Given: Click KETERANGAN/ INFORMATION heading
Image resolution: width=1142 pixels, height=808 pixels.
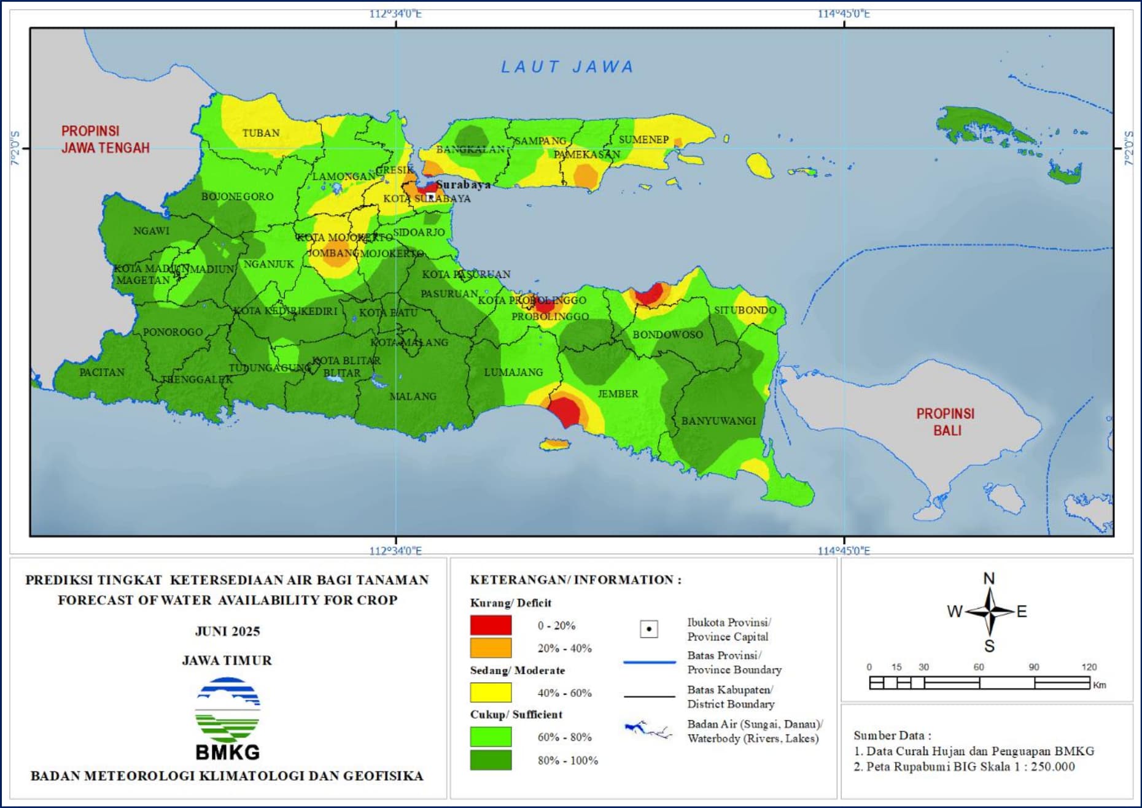Looking at the screenshot, I should [575, 579].
